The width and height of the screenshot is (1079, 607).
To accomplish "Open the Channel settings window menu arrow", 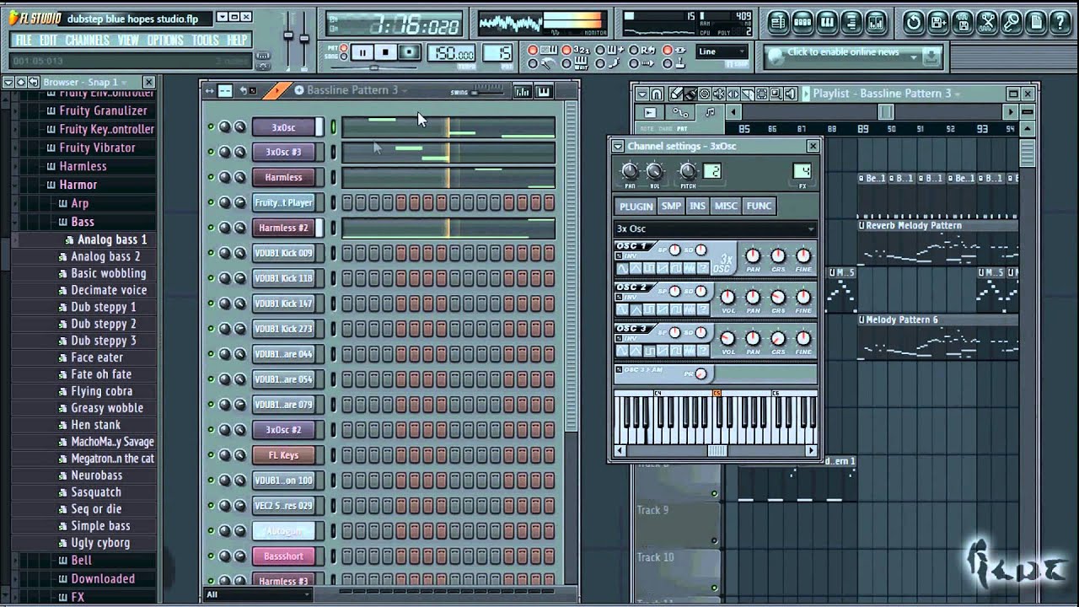I will 618,146.
